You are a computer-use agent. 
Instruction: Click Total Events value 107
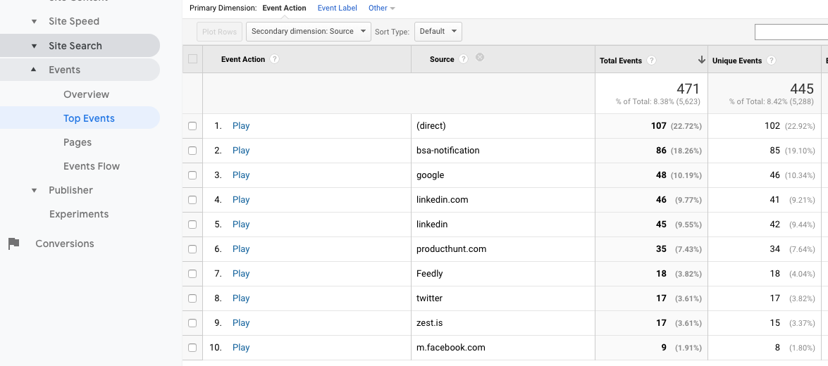[x=659, y=126]
